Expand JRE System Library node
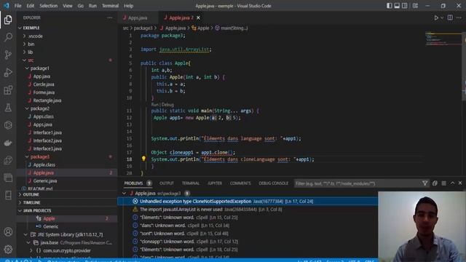The width and height of the screenshot is (466, 262). pos(25,234)
